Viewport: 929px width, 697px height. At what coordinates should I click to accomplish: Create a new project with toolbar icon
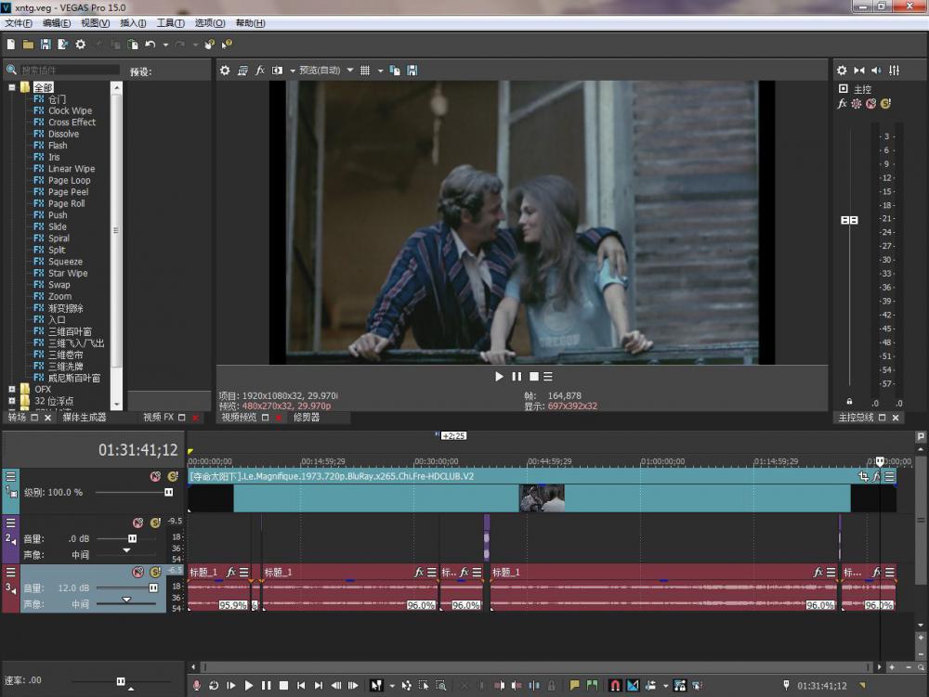pos(10,45)
